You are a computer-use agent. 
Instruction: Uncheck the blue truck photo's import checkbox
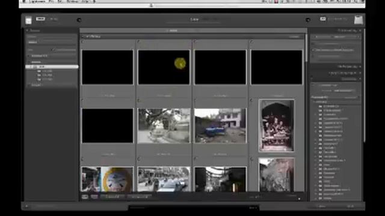(x=195, y=100)
